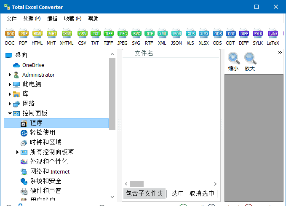Screen dimensions: 286x206
Task: Collapse the 控制面板 tree node
Action: tap(10, 113)
